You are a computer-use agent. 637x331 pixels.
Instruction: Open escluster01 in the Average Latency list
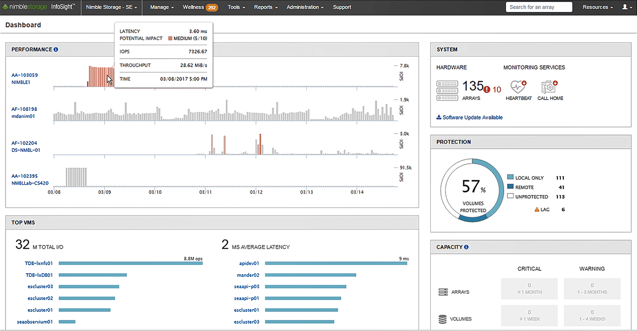click(x=247, y=310)
